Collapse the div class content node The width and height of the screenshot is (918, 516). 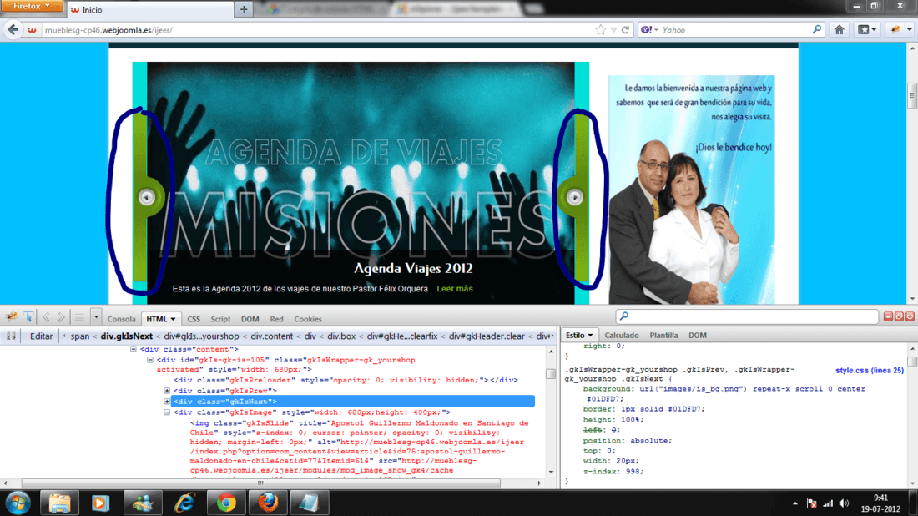coord(134,349)
